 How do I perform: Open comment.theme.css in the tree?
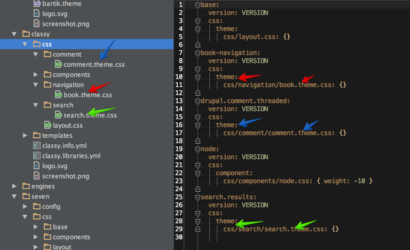point(94,65)
